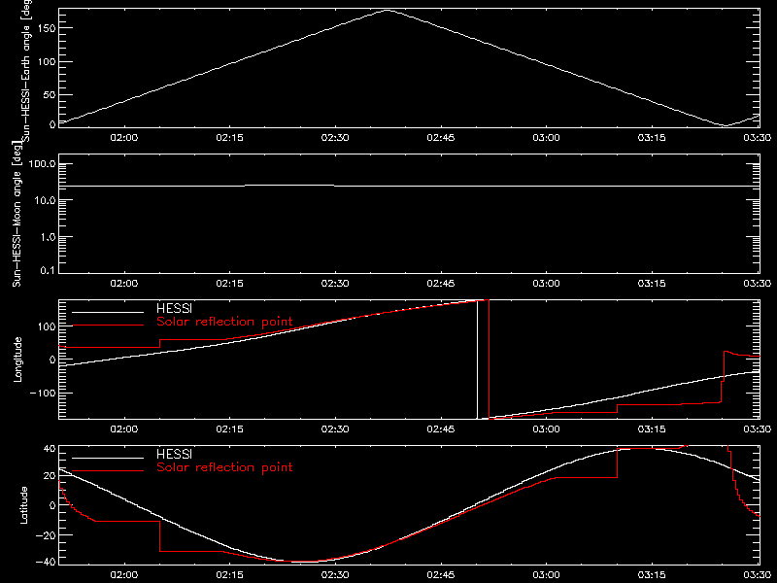Click the Sun-HESSI-Moon angle axis label
This screenshot has width=777, height=583.
click(17, 214)
